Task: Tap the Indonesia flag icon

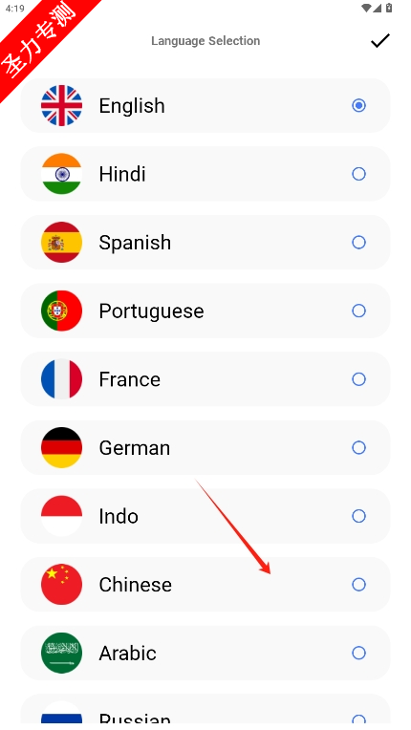Action: coord(61,516)
